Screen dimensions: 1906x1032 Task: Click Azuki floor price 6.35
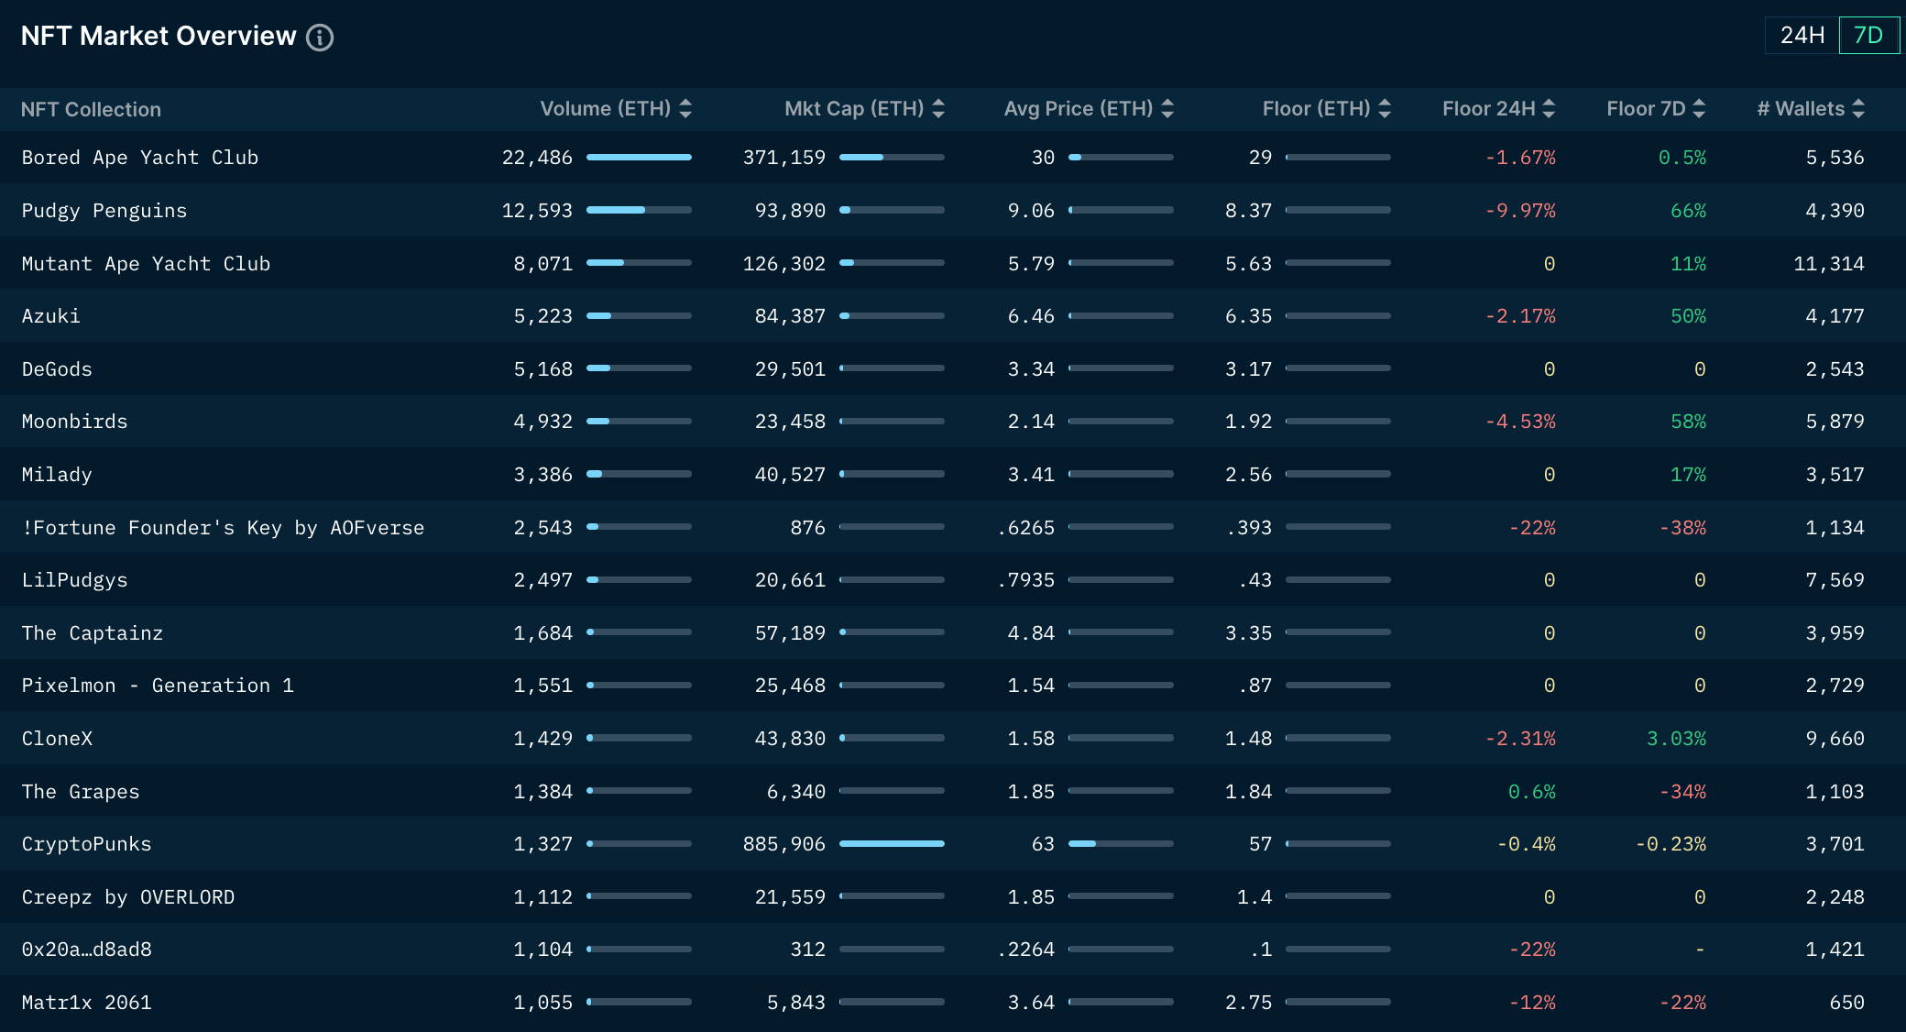1248,316
